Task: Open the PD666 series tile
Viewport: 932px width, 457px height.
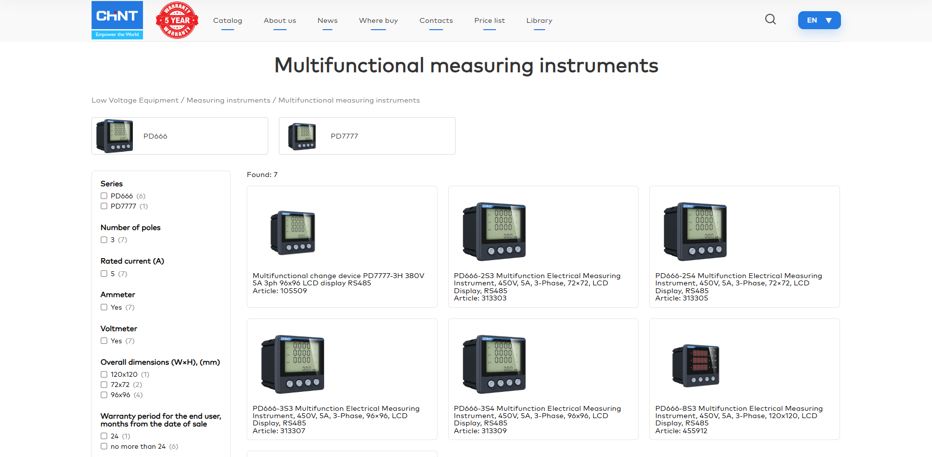Action: 180,136
